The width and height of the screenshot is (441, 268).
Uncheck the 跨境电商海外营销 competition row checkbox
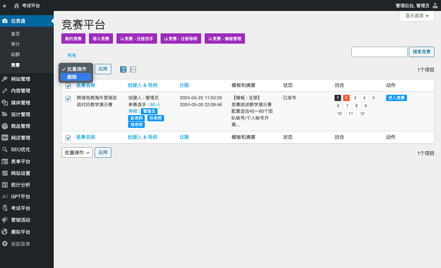tap(68, 99)
